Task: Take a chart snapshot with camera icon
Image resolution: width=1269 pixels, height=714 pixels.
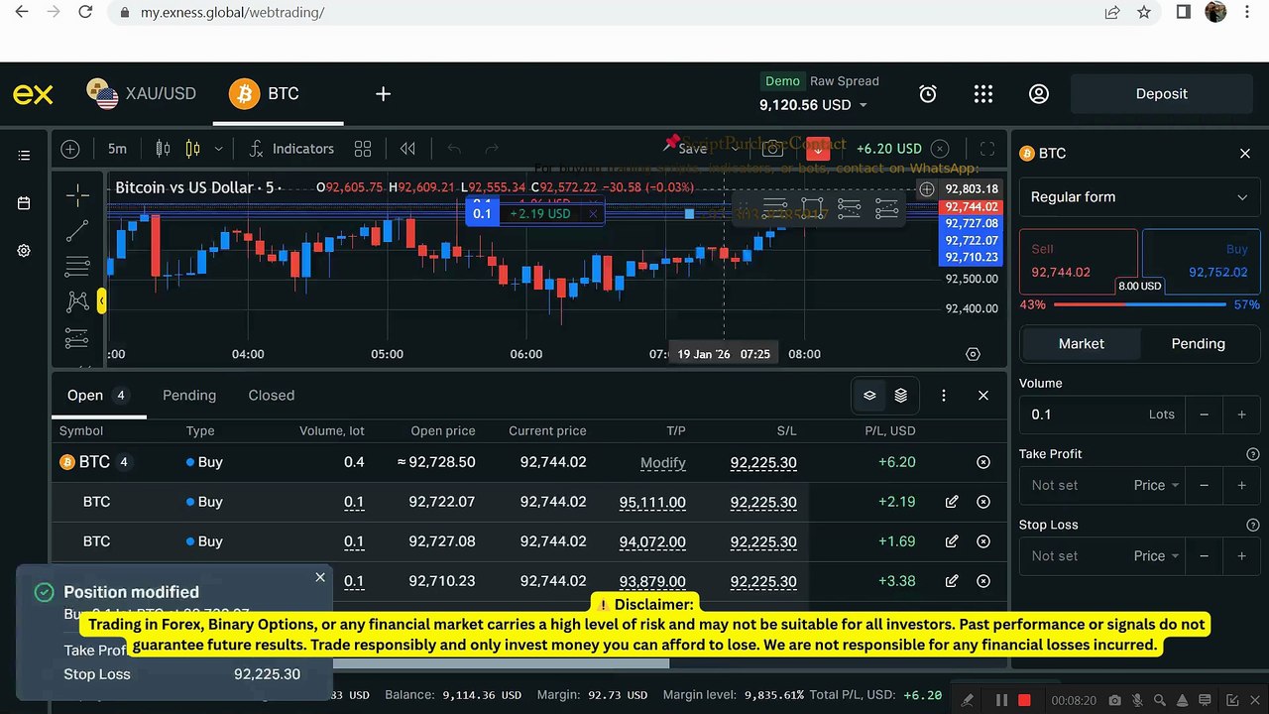Action: click(x=772, y=149)
